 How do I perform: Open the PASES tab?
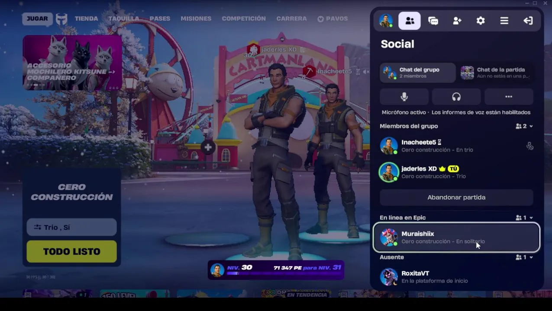point(160,19)
